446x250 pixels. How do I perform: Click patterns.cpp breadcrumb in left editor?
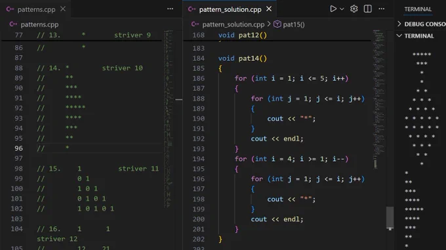39,24
